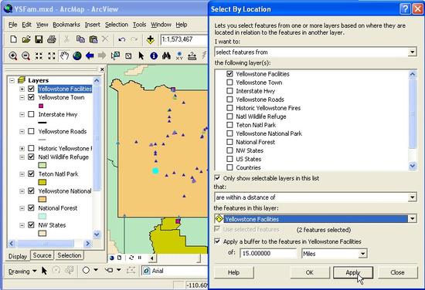Open the 'I want to' dropdown
The image size is (425, 290).
click(413, 52)
